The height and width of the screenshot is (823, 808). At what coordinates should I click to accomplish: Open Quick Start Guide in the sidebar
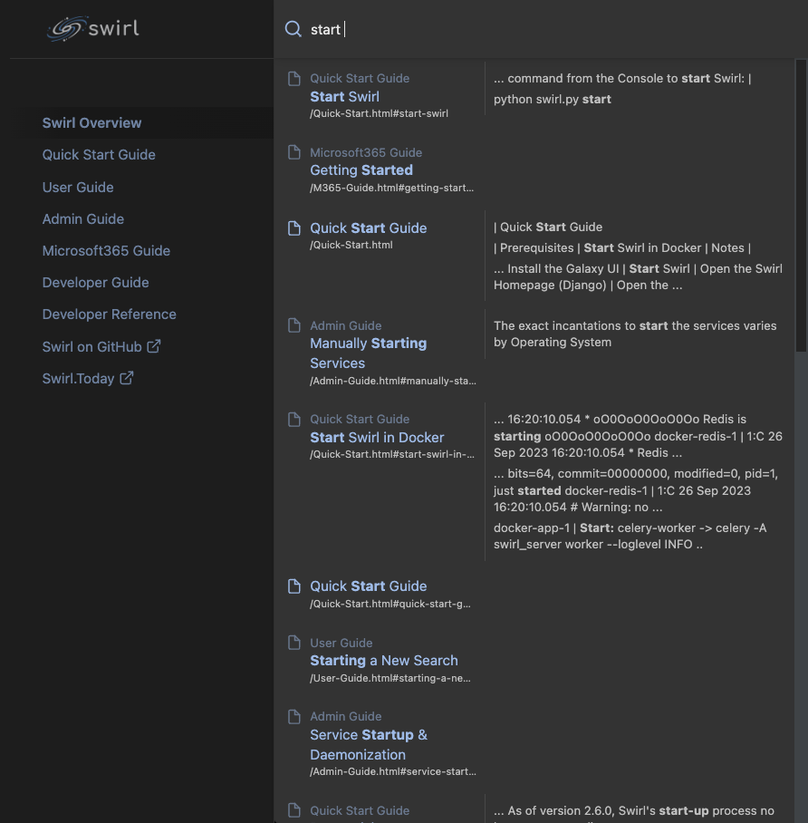[99, 155]
